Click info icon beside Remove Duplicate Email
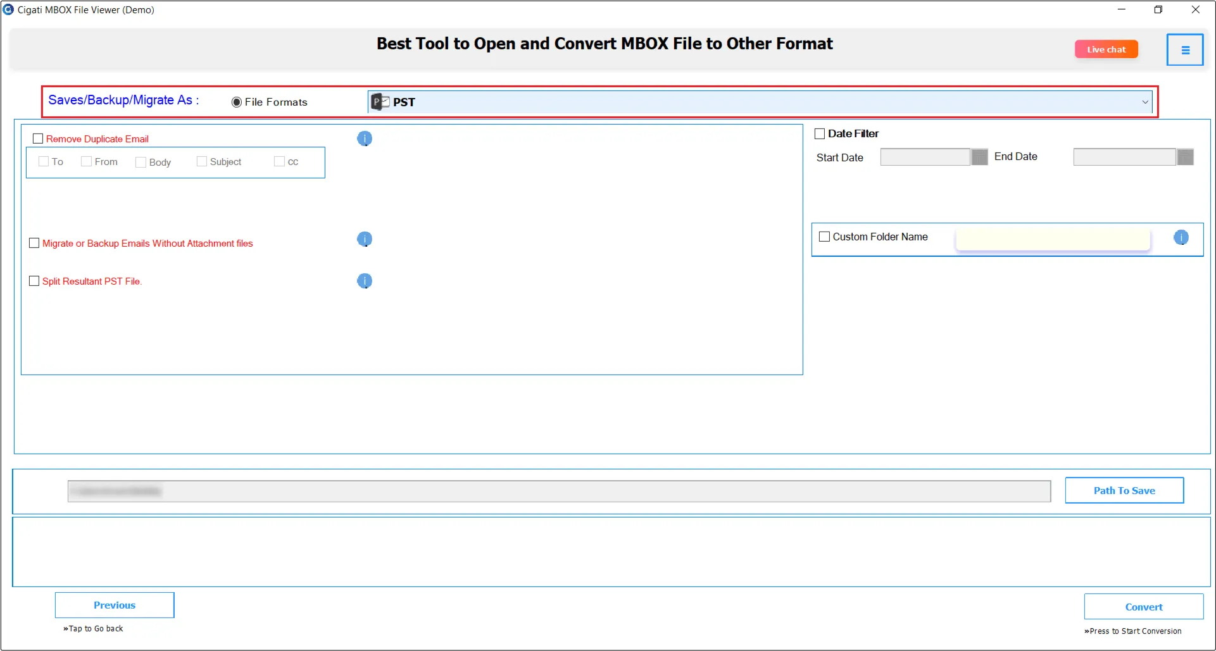 coord(365,139)
